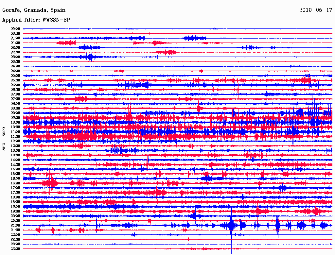Select the 16:00 time label

click(x=15, y=178)
